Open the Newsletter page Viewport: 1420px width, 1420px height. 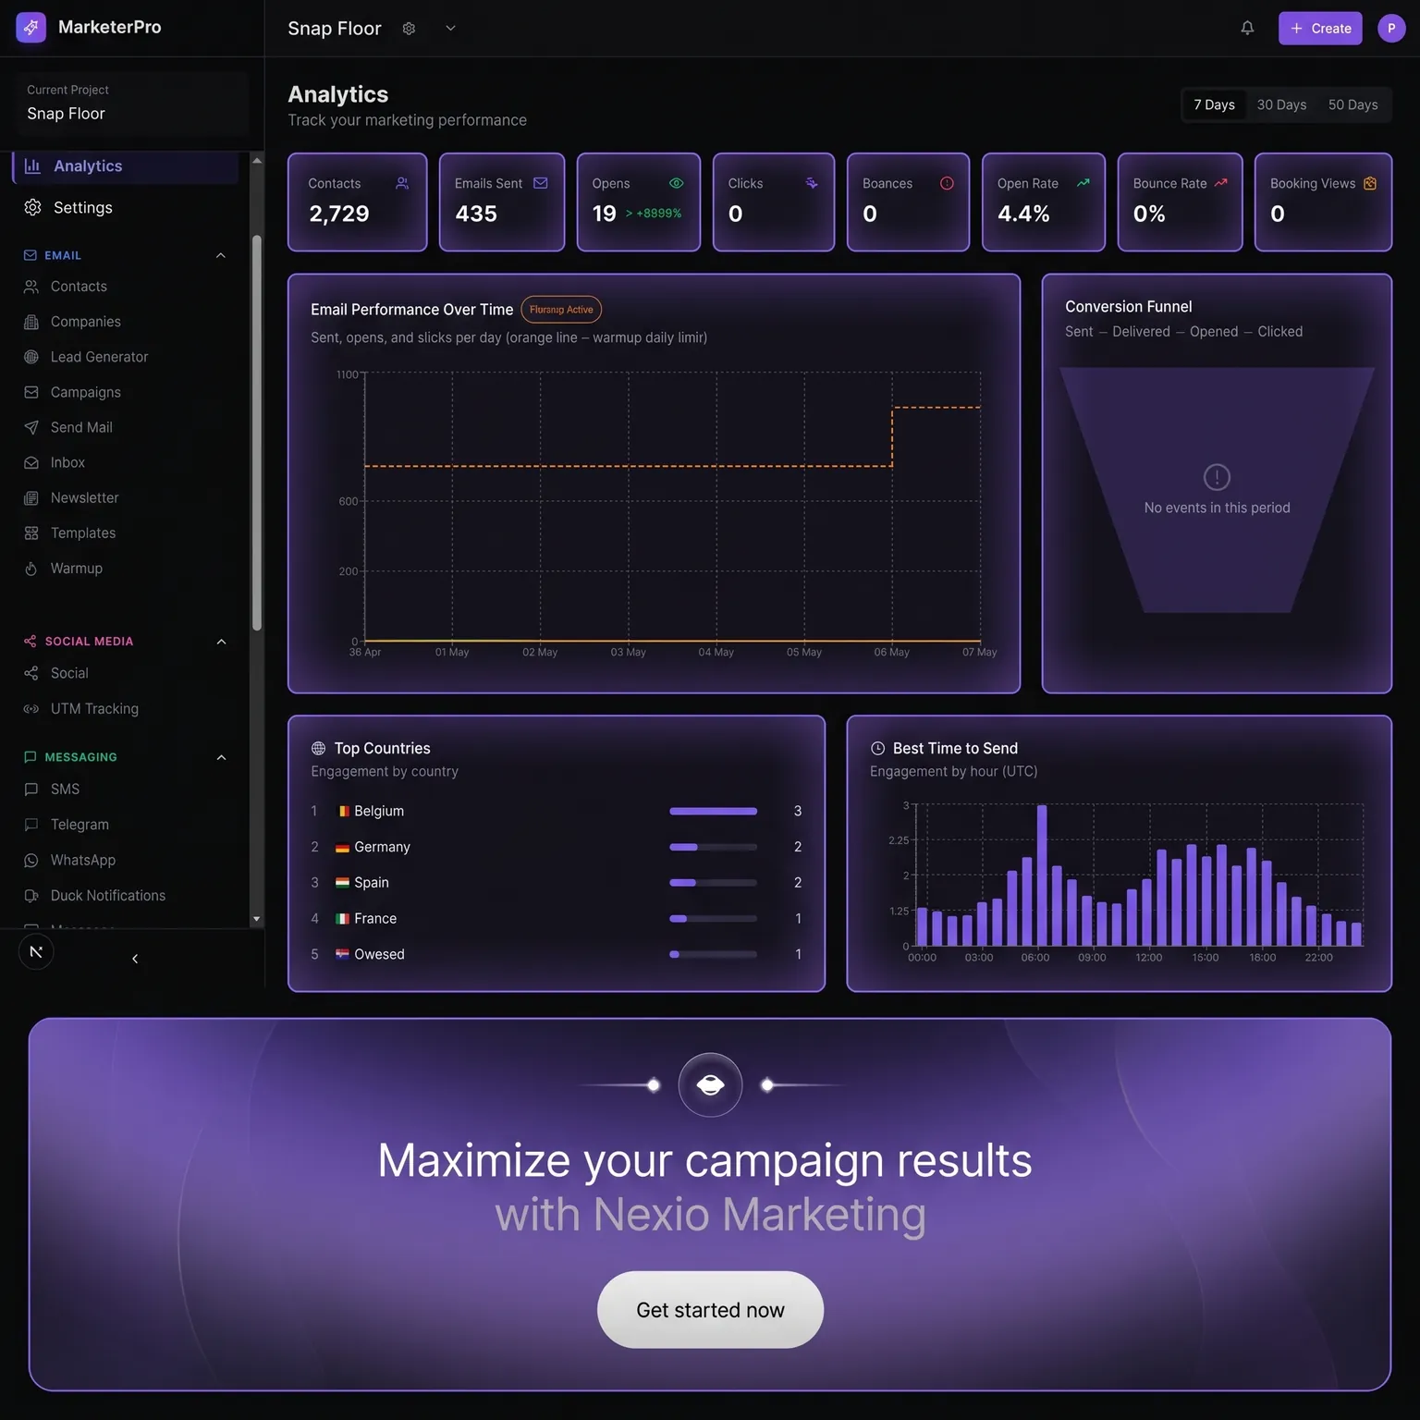(85, 497)
